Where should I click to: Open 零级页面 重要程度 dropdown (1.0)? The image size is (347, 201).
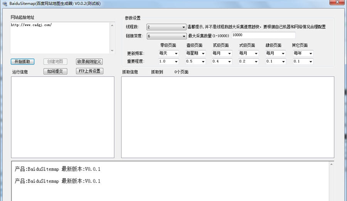tap(168, 61)
